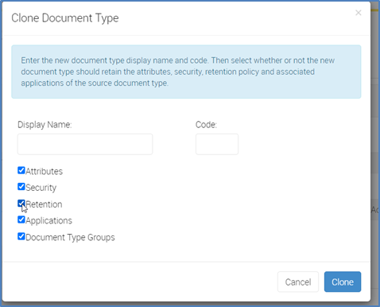The image size is (380, 307).
Task: Click the Document Type Groups label text
Action: point(70,237)
